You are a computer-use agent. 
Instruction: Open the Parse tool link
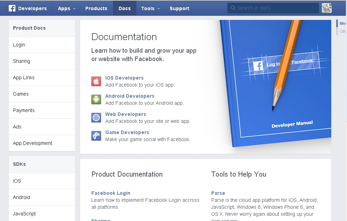coord(218,193)
